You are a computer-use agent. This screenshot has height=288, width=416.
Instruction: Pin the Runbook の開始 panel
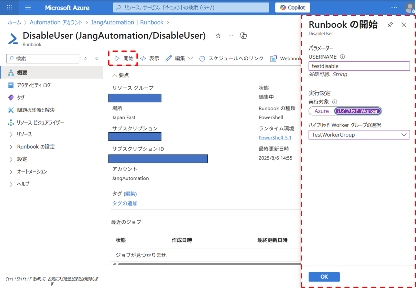pyautogui.click(x=390, y=25)
